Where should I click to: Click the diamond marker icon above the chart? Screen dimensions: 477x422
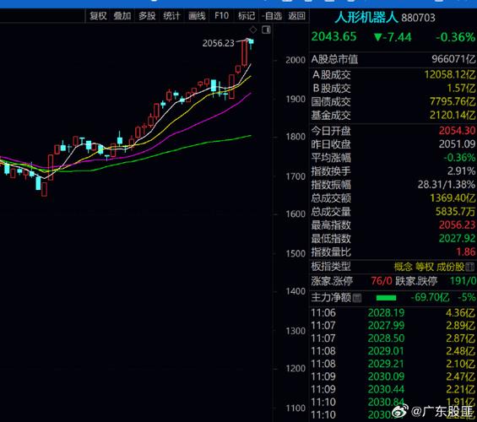point(253,30)
